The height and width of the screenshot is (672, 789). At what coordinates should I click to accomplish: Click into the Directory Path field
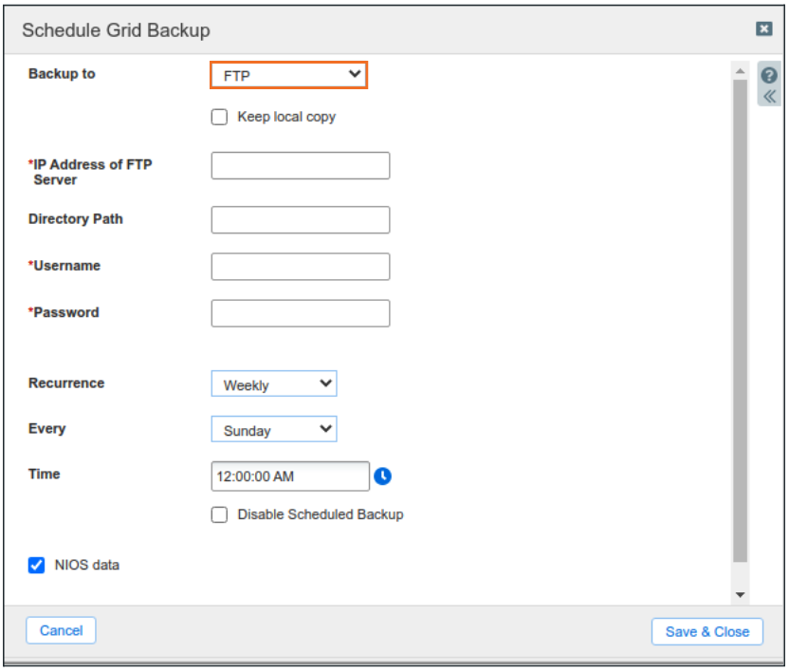tap(300, 220)
